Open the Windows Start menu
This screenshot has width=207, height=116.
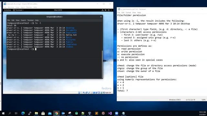coord(3,113)
